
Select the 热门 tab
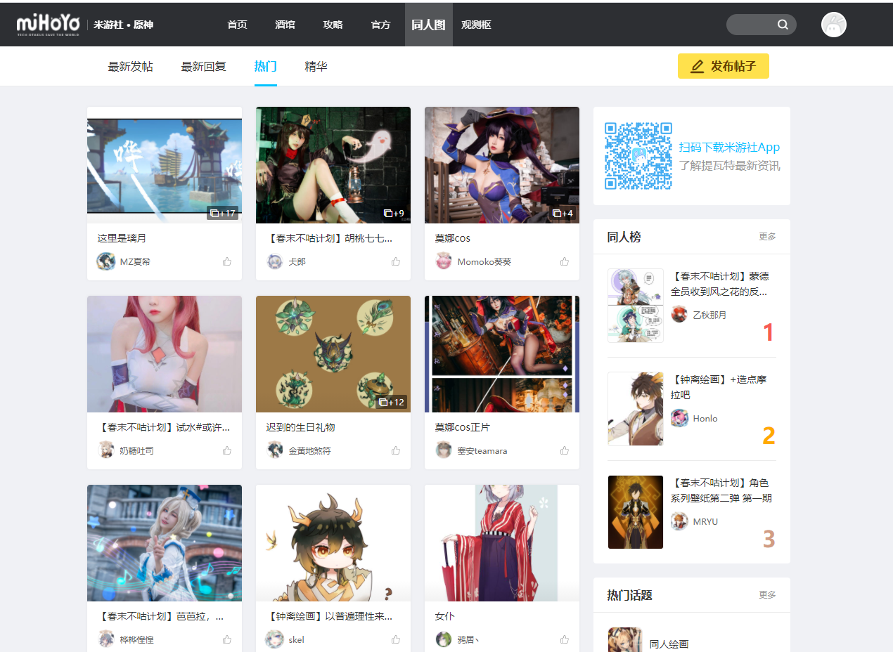coord(266,67)
